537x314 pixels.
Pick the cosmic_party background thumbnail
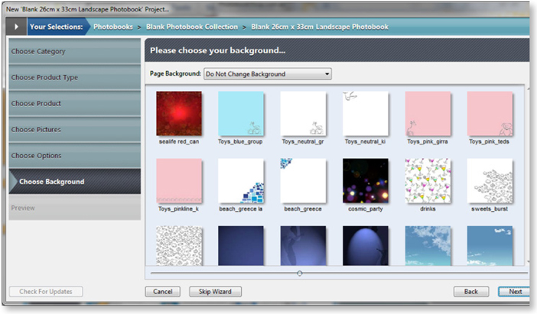[366, 181]
